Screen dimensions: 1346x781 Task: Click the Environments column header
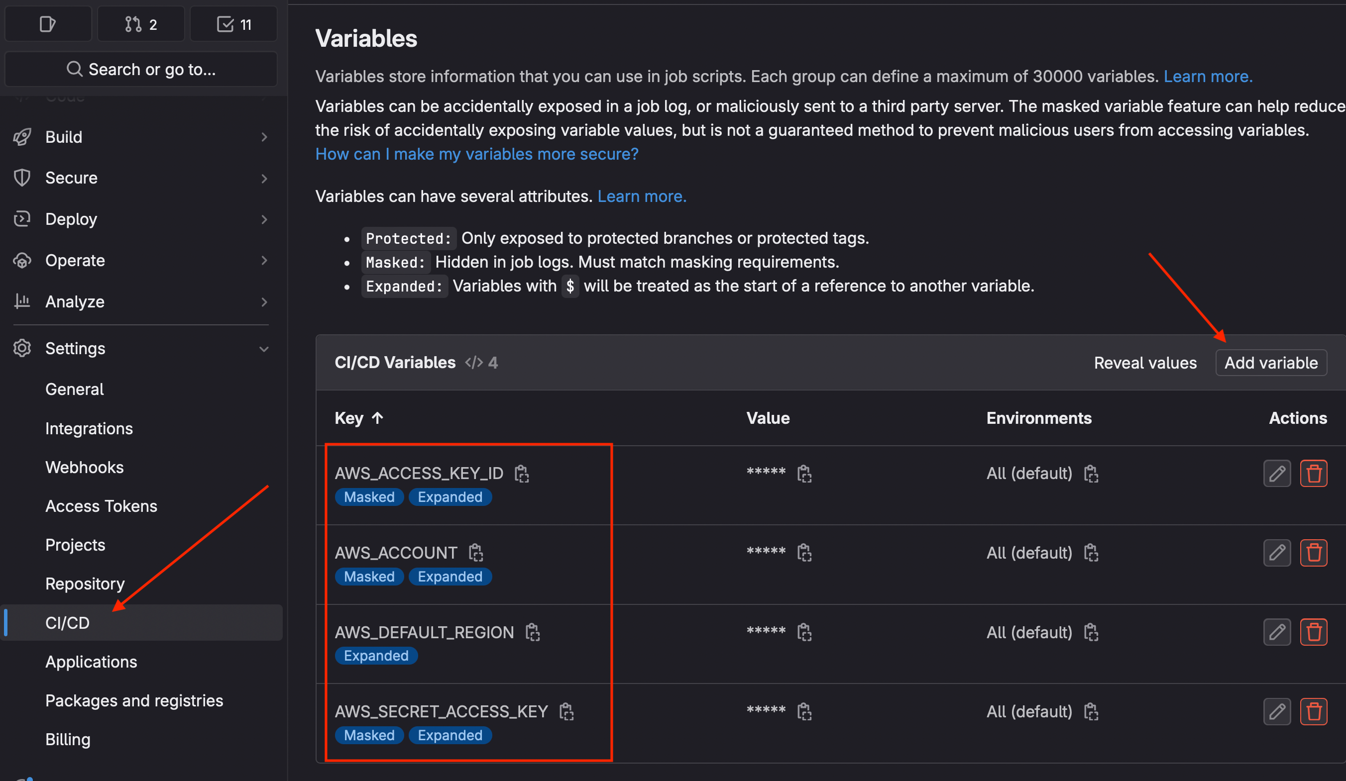pyautogui.click(x=1039, y=418)
